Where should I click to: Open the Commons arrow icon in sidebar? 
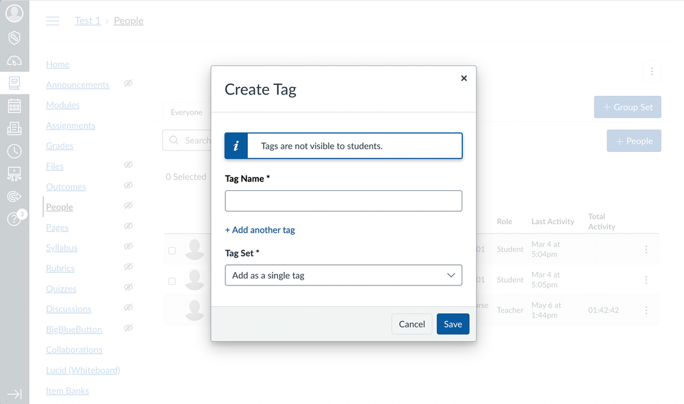[x=14, y=197]
